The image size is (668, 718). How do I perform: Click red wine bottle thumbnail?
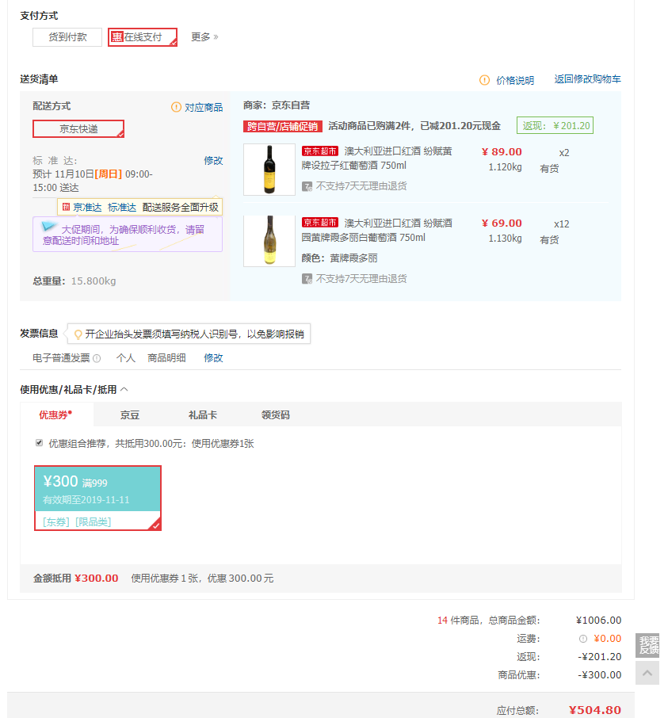coord(269,170)
